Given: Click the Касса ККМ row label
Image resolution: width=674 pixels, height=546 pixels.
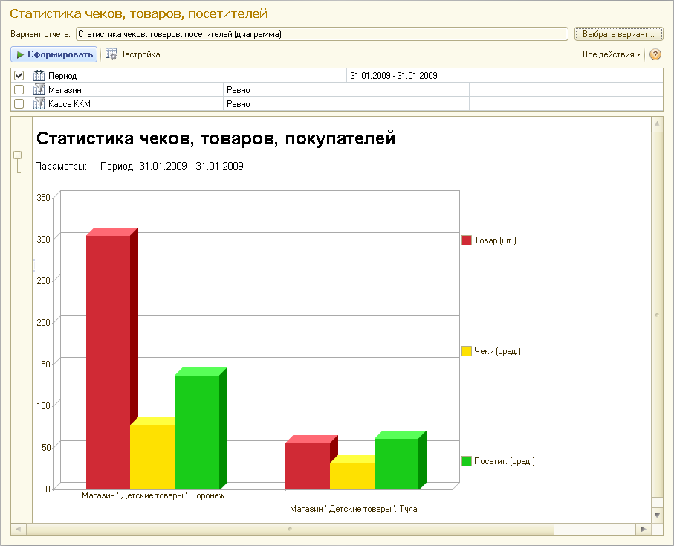Looking at the screenshot, I should (x=69, y=104).
